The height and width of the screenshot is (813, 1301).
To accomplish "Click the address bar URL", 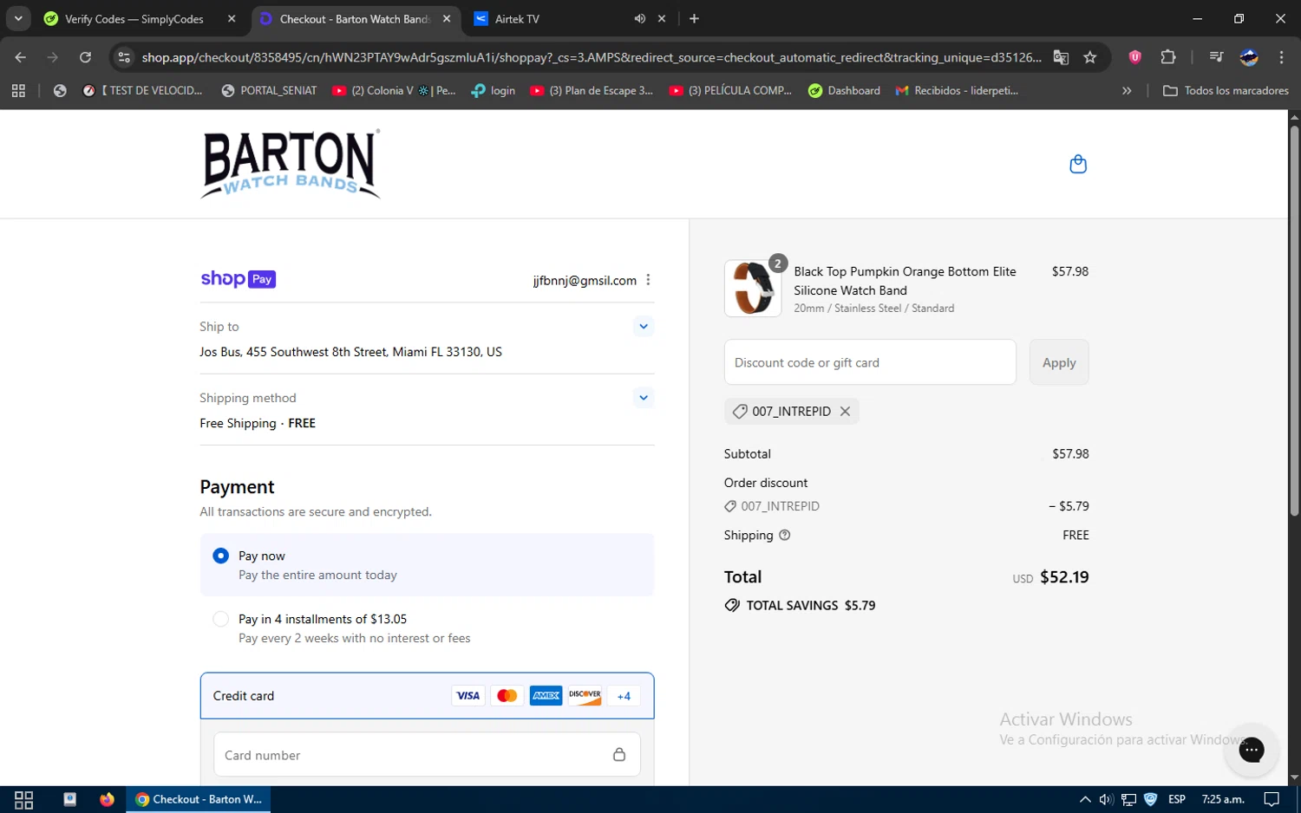I will [x=592, y=57].
